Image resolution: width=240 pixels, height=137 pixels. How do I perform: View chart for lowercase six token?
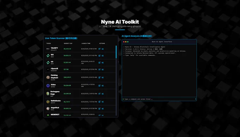pos(103,62)
